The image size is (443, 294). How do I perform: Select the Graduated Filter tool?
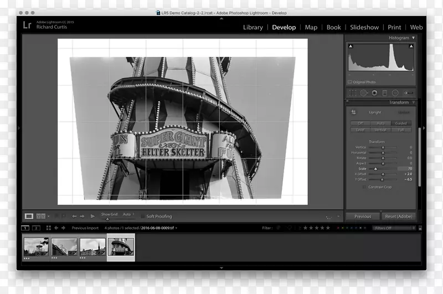point(384,93)
